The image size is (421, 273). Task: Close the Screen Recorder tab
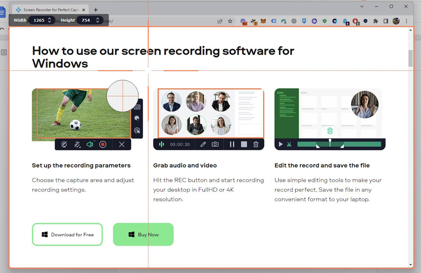pos(84,10)
